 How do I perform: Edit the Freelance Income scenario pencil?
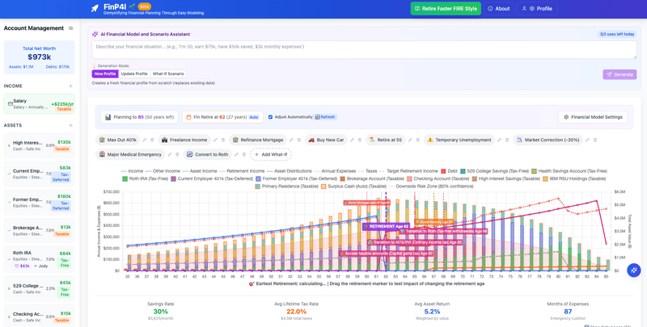tap(215, 140)
